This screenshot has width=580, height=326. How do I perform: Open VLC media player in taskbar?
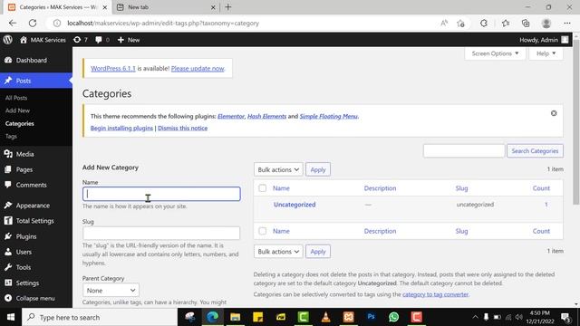pos(325,317)
